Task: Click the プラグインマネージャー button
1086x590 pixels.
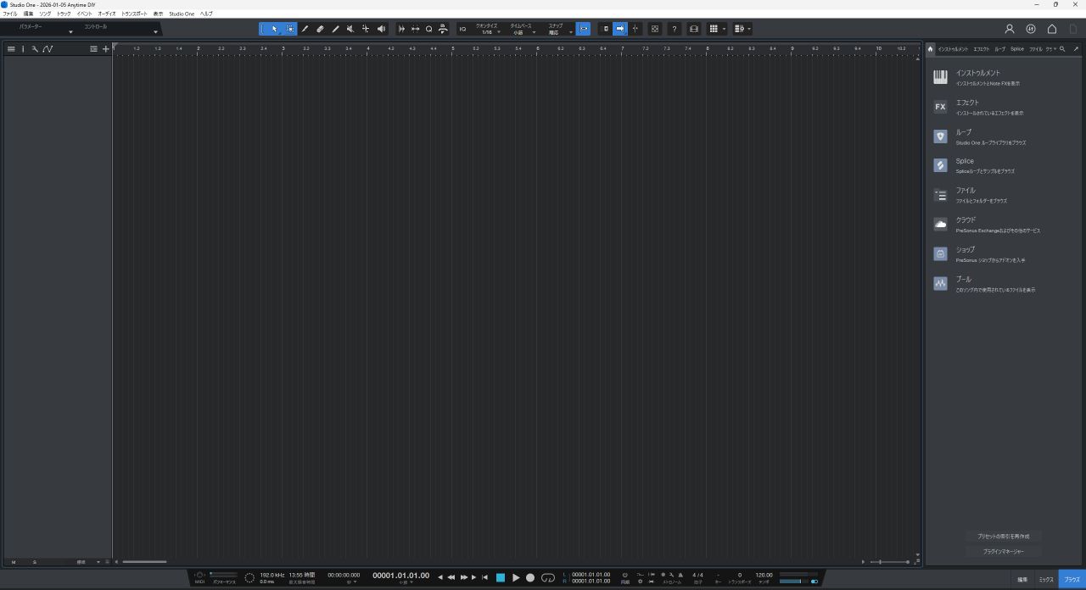Action: pyautogui.click(x=1003, y=551)
